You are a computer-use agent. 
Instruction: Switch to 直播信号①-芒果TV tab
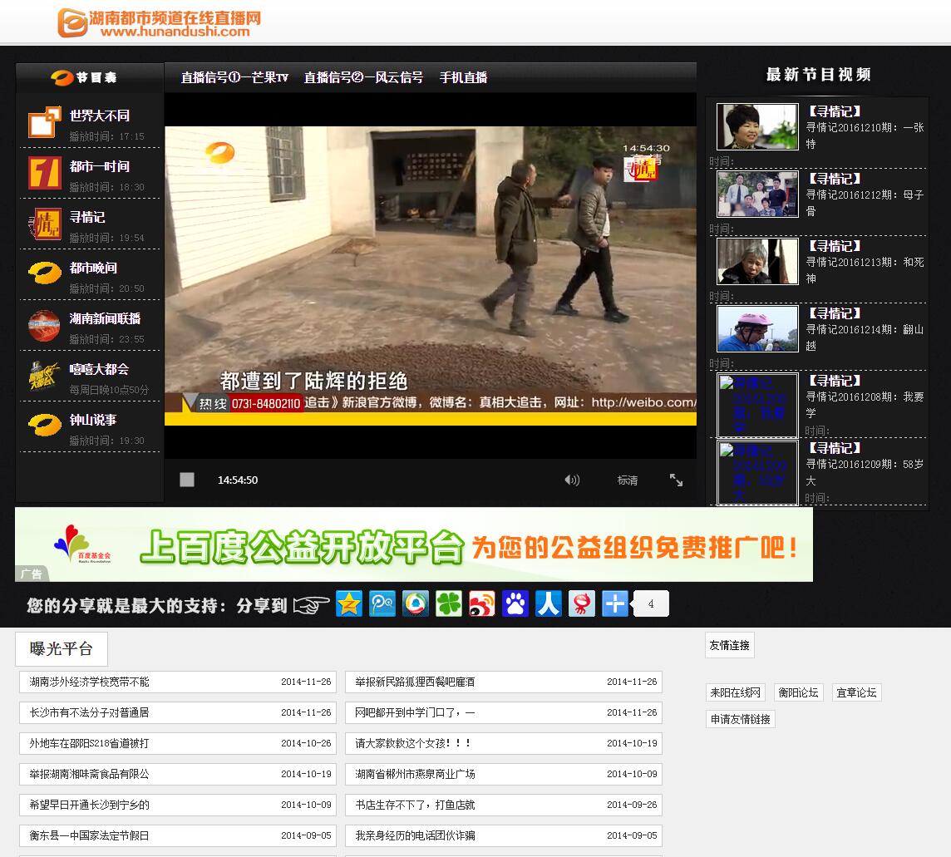(234, 77)
